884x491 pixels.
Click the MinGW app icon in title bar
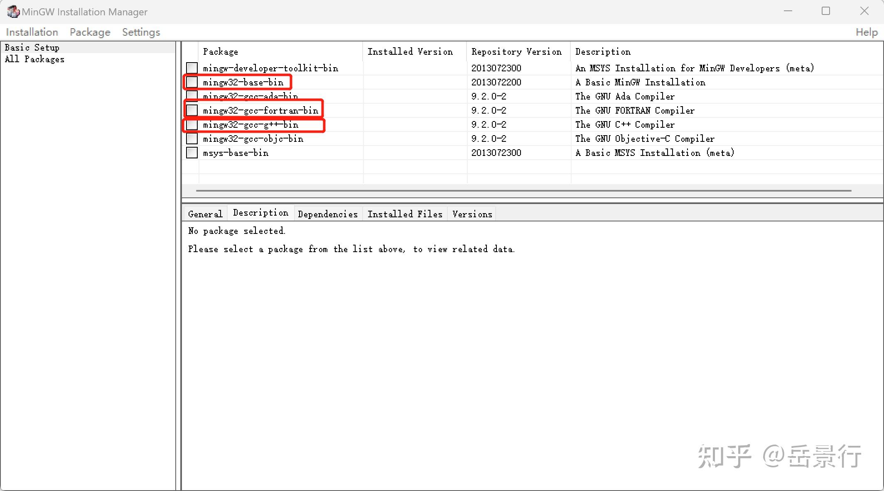pos(13,12)
